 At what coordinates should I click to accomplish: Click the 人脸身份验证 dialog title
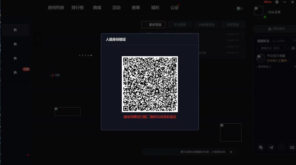[x=116, y=39]
